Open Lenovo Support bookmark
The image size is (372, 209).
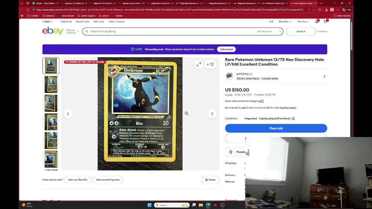(x=86, y=16)
